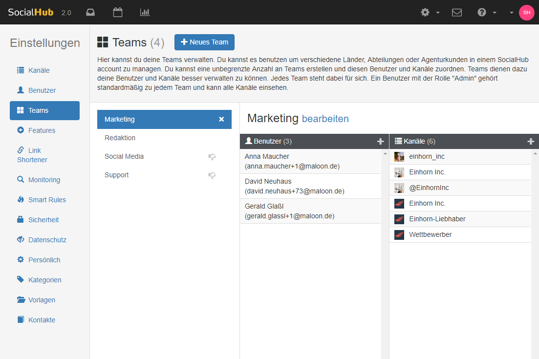Click the Smart Rules flame icon
The height and width of the screenshot is (359, 539).
[x=21, y=199]
